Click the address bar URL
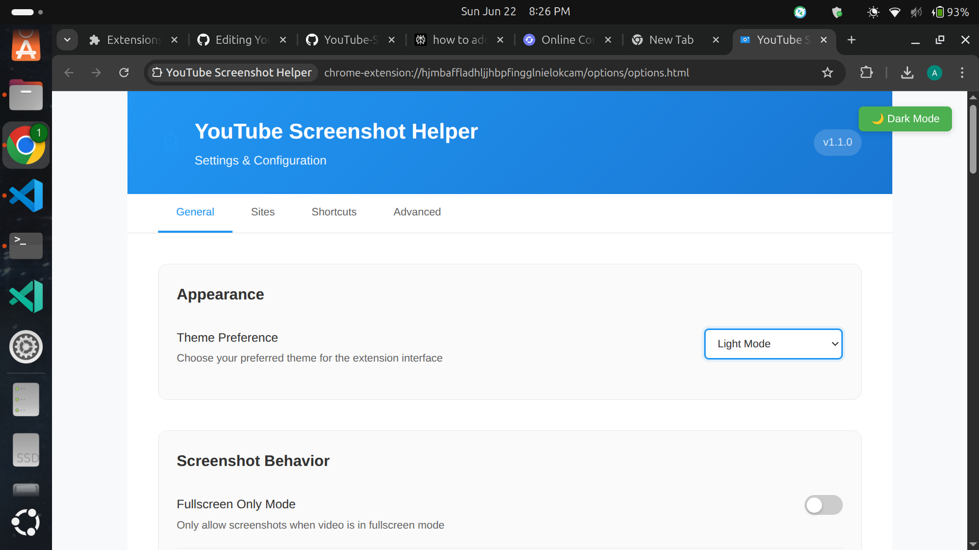The height and width of the screenshot is (550, 979). tap(506, 73)
